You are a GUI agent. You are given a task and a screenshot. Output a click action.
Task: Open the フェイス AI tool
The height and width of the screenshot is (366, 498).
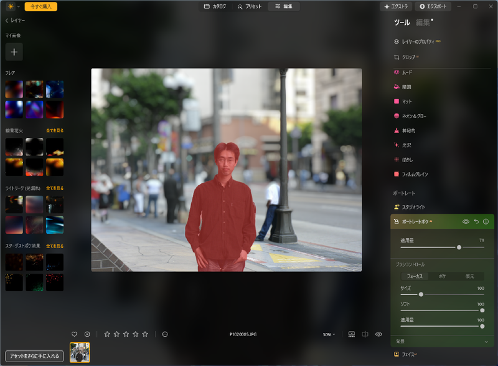405,354
